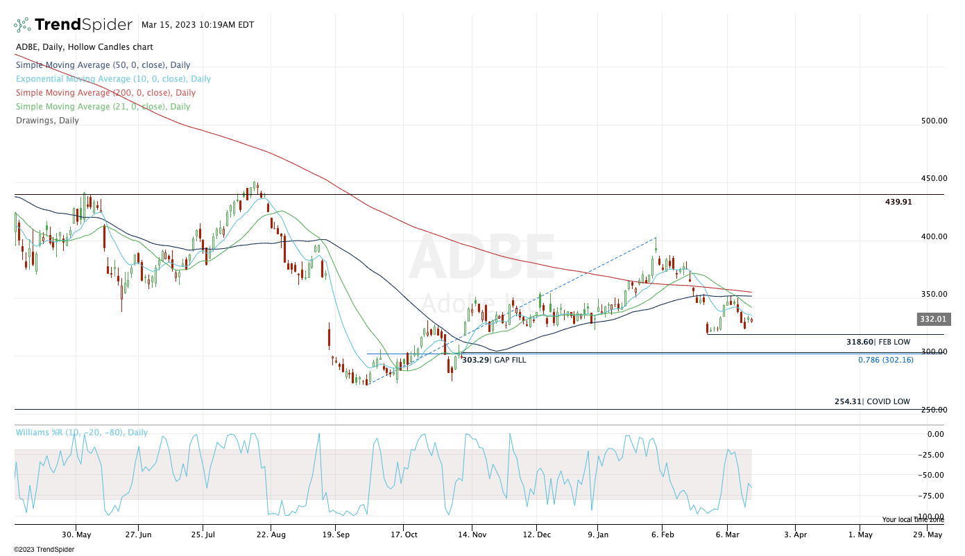Click the 439.91 resistance level label
This screenshot has height=556, width=965.
pos(898,202)
